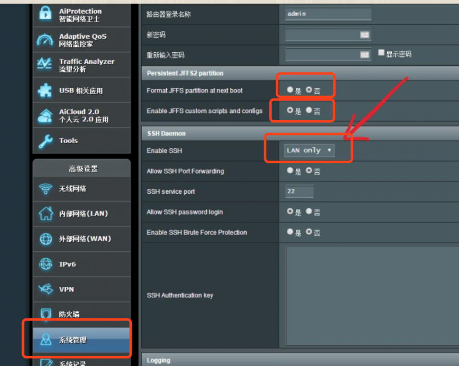459x366 pixels.
Task: Tick the 显示密码 show password checkbox
Action: [x=381, y=53]
